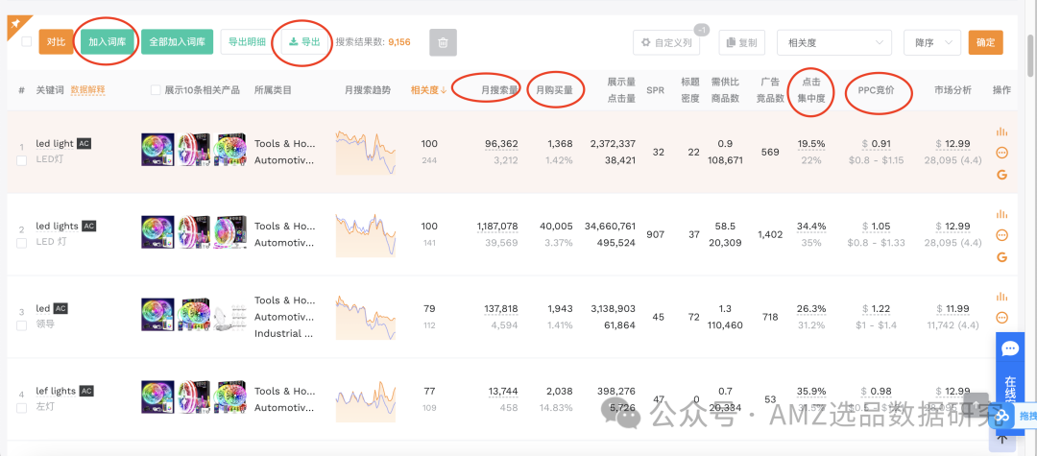This screenshot has height=456, width=1037.
Task: Check the row checkbox for led lights
Action: tap(22, 243)
